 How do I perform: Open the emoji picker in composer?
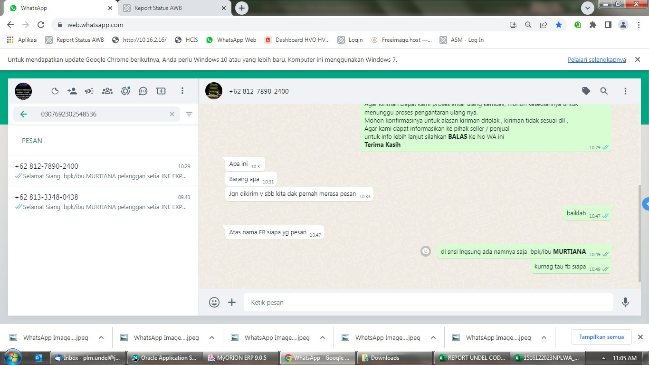click(214, 302)
